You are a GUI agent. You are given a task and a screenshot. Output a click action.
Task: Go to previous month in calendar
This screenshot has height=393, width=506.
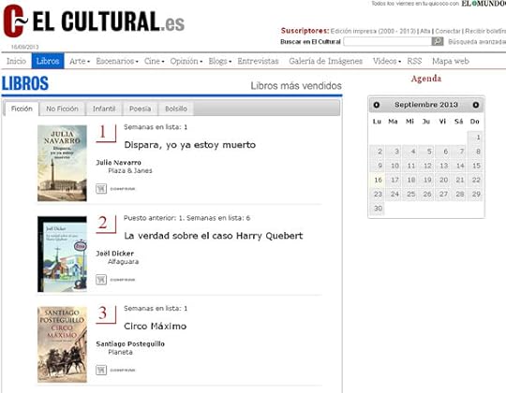[377, 105]
